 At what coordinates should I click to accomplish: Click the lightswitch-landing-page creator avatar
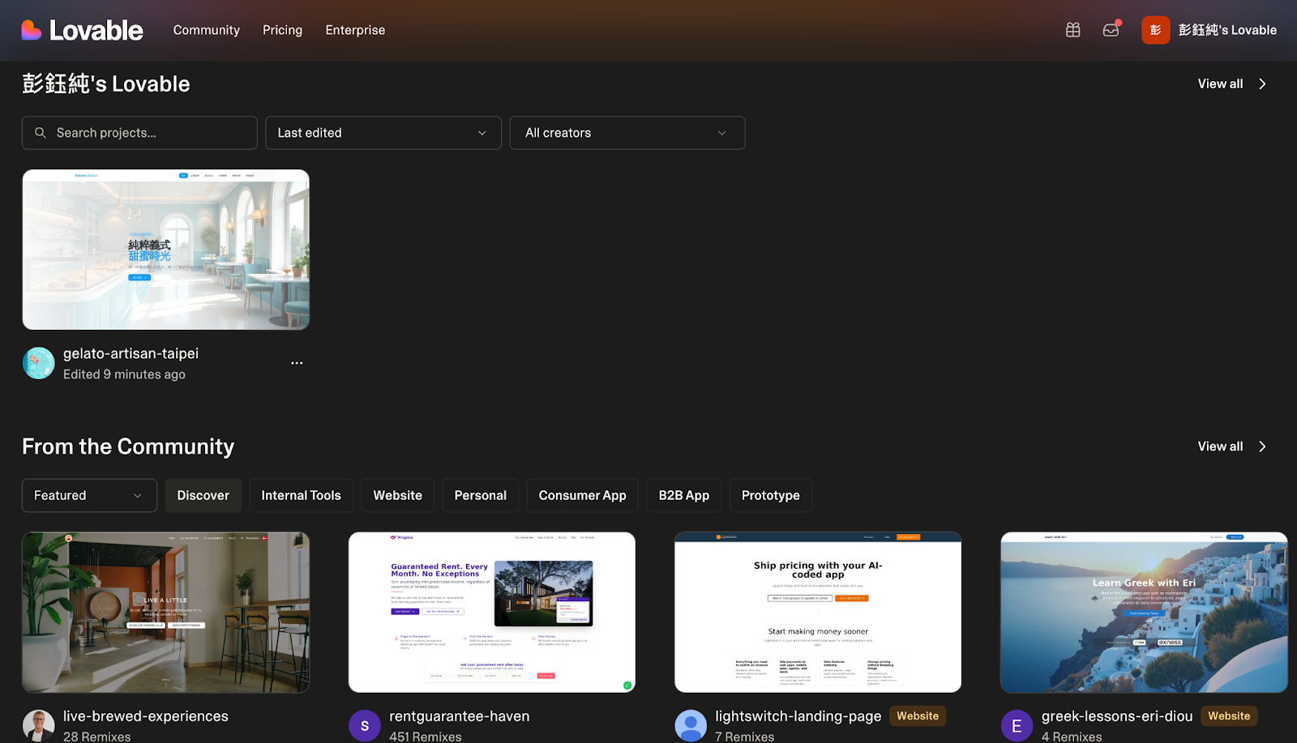691,725
